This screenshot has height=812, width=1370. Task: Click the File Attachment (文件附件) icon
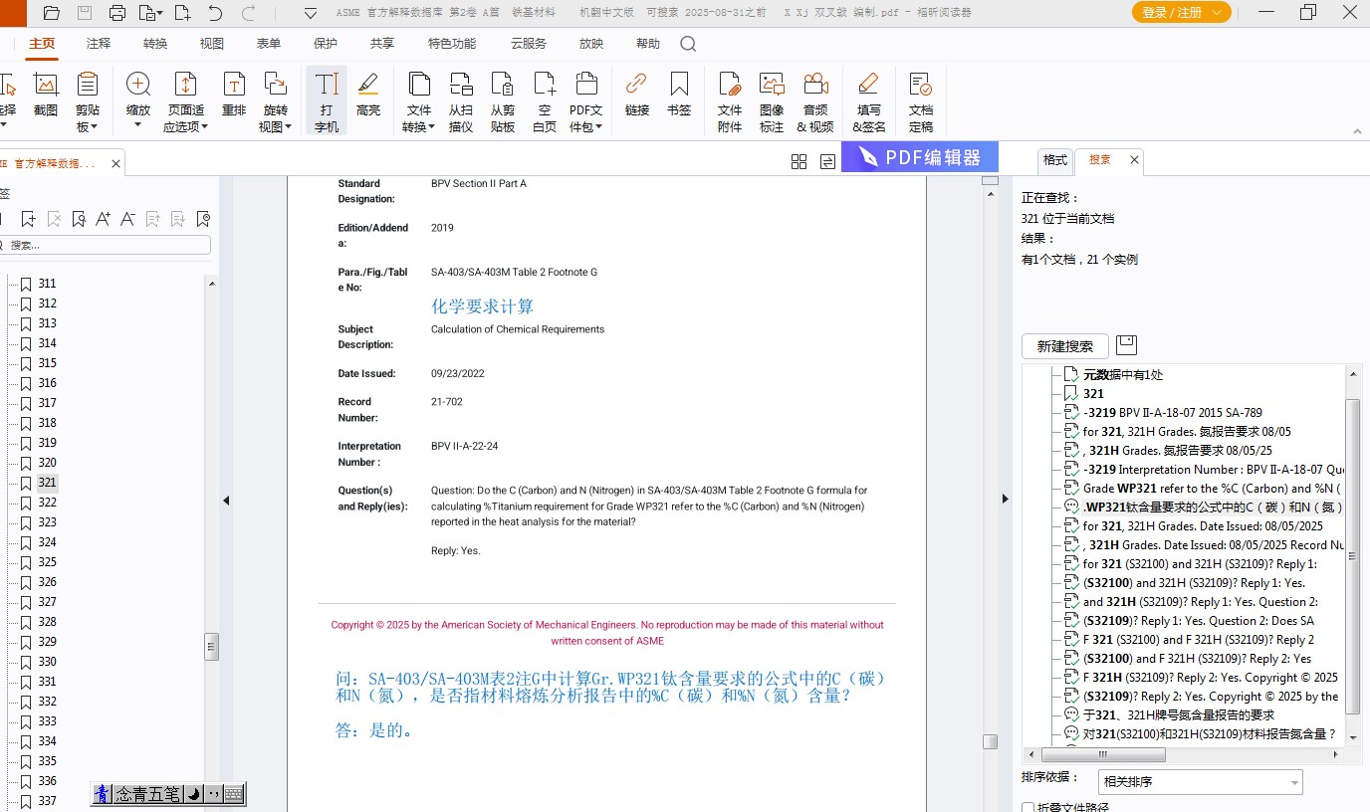[x=730, y=101]
